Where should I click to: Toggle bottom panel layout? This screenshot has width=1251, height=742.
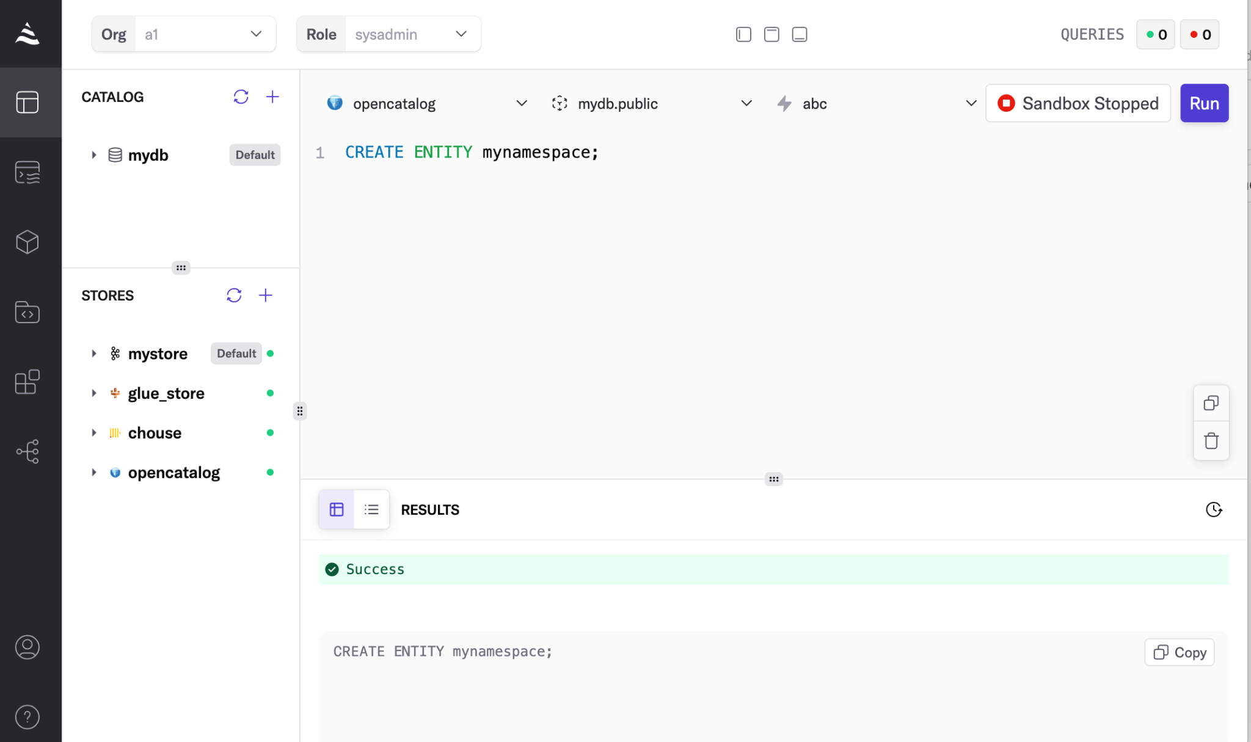799,34
